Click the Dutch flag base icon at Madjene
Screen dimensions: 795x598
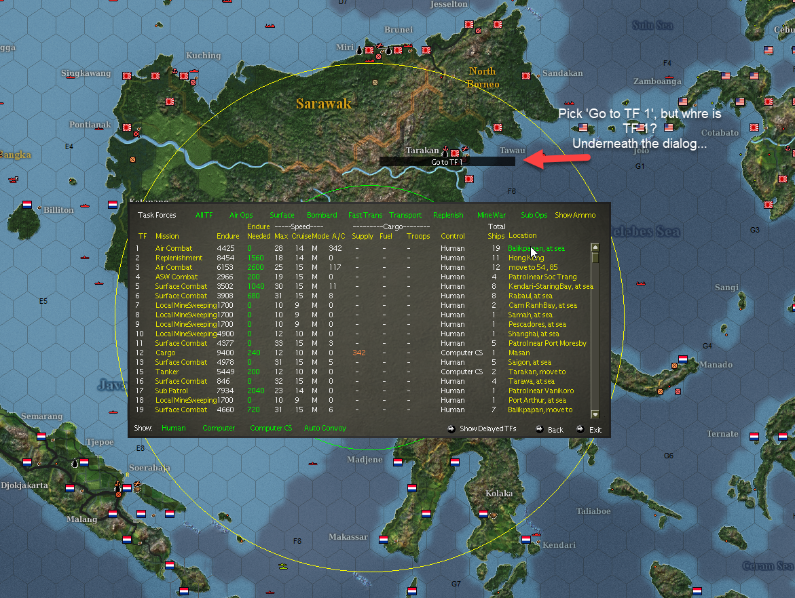398,462
